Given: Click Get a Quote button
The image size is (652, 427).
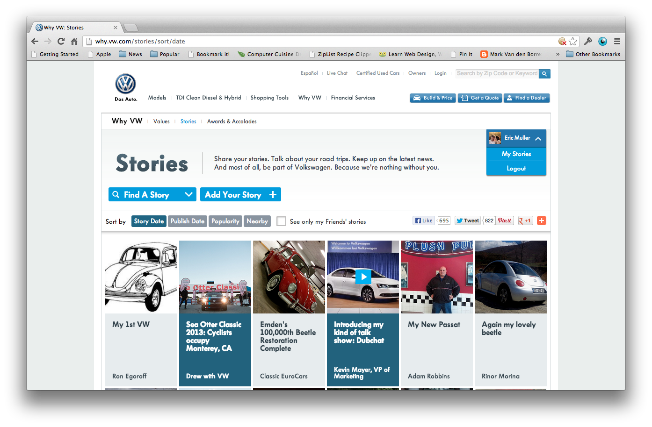Looking at the screenshot, I should (x=480, y=98).
